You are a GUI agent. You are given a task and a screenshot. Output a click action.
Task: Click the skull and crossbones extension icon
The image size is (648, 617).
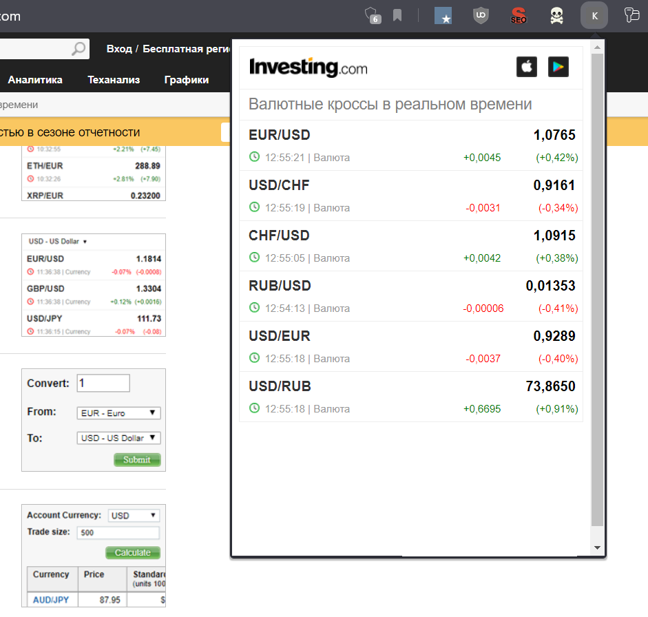click(x=556, y=16)
